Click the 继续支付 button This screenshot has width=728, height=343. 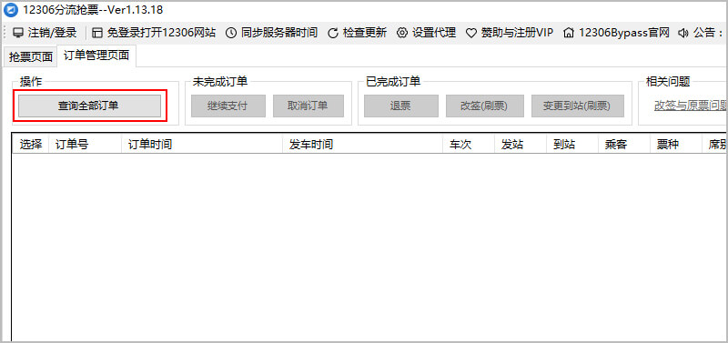(x=228, y=106)
